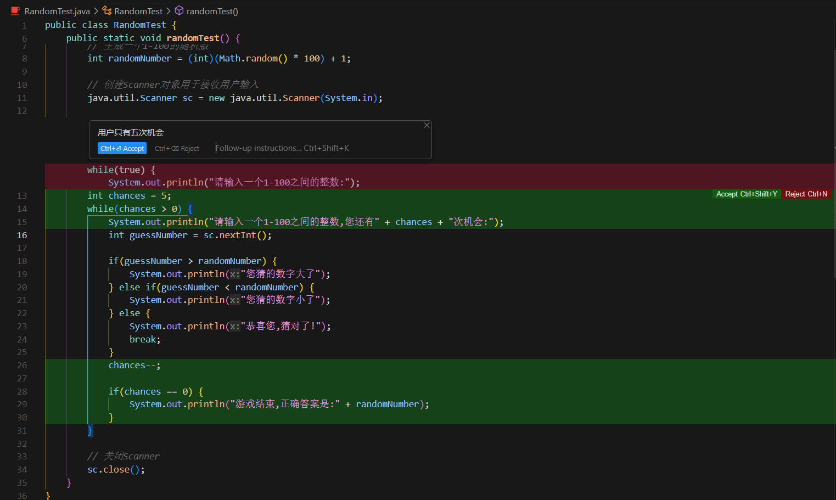Open the RandomTest class breadcrumb
This screenshot has height=500, width=836.
click(138, 11)
